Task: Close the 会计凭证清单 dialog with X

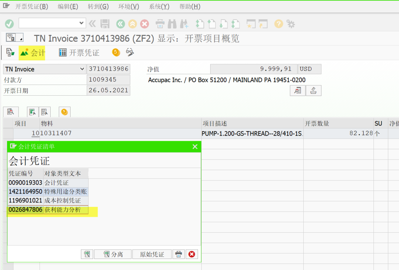Action: click(x=195, y=147)
